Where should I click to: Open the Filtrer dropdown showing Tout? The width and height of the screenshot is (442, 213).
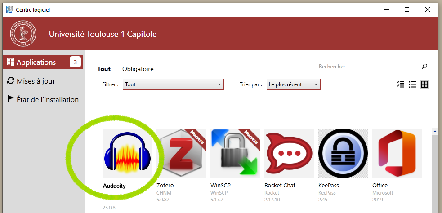174,84
